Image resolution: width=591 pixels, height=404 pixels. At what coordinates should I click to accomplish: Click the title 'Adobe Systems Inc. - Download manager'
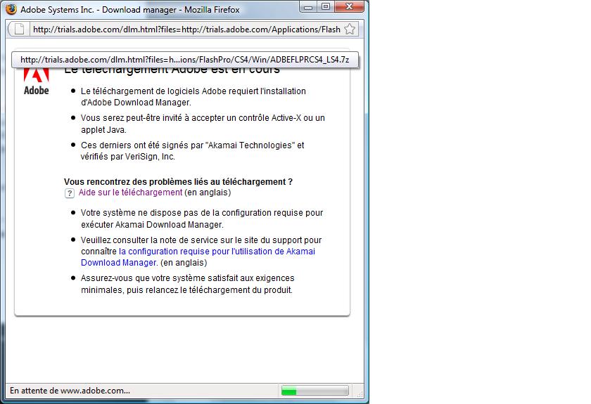[99, 9]
